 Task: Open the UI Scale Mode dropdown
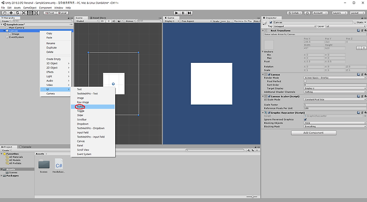[335, 99]
